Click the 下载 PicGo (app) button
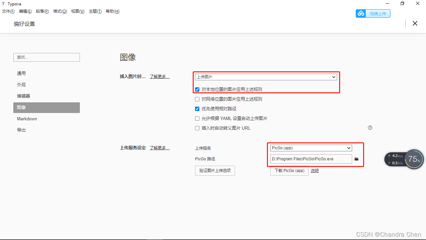Viewport: 426px width, 240px height. [x=289, y=171]
